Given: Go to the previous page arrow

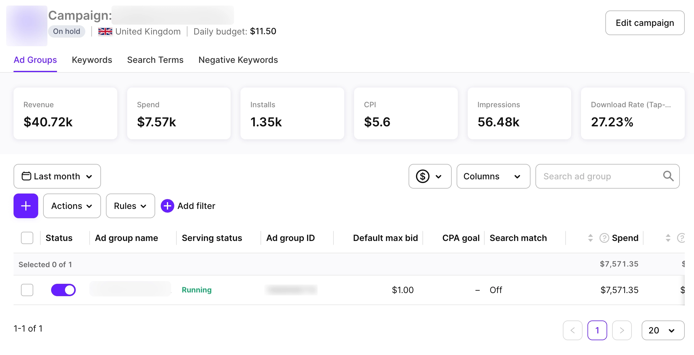Looking at the screenshot, I should 572,330.
